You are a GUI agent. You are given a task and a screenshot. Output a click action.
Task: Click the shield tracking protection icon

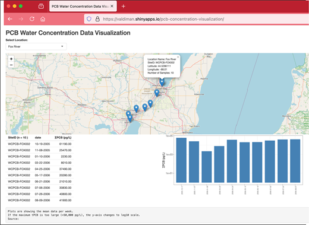coord(89,19)
